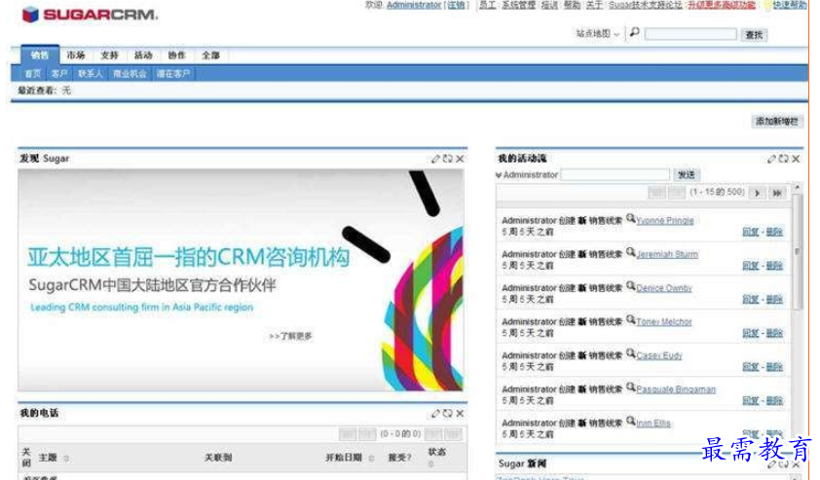
Task: Click preview icon beside the last lead row
Action: pos(631,421)
